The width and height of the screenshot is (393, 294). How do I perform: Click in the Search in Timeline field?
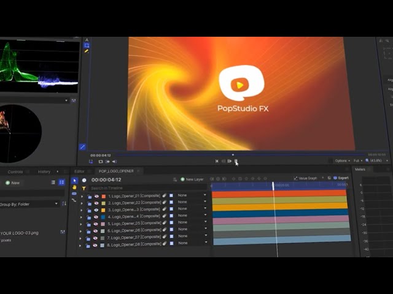[x=148, y=188]
